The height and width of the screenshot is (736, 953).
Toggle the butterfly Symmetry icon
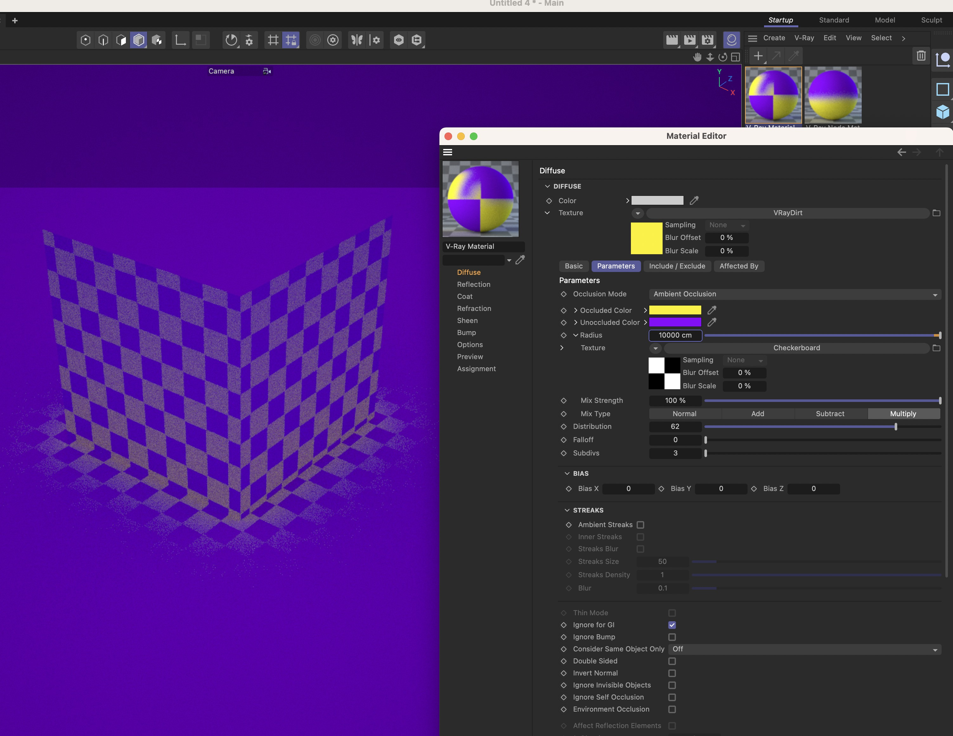click(357, 40)
